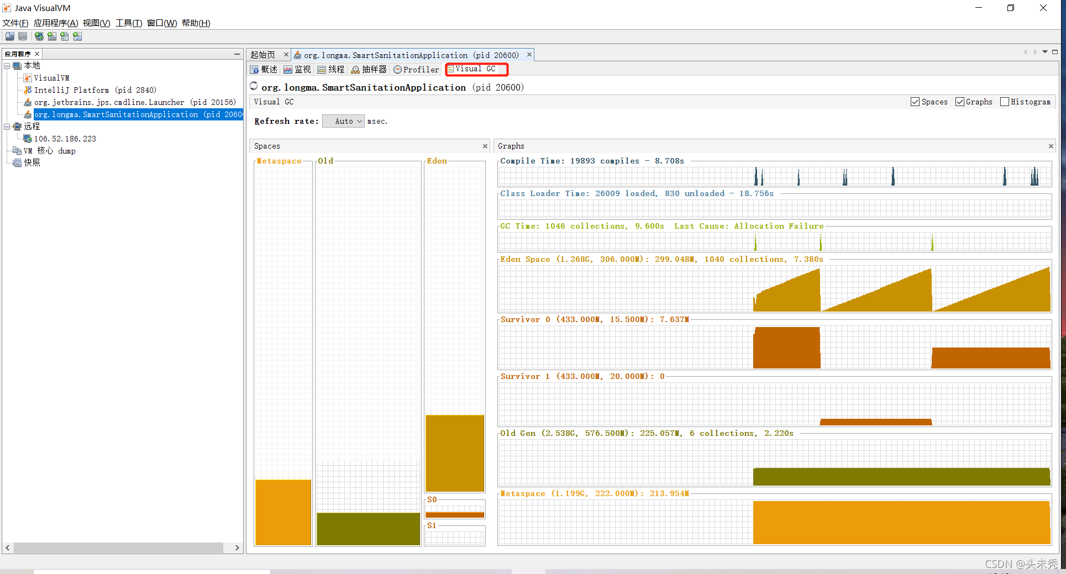Collapse the 远程 tree node
This screenshot has height=574, width=1066.
[7, 127]
